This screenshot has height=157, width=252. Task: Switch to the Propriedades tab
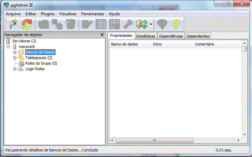(x=121, y=35)
